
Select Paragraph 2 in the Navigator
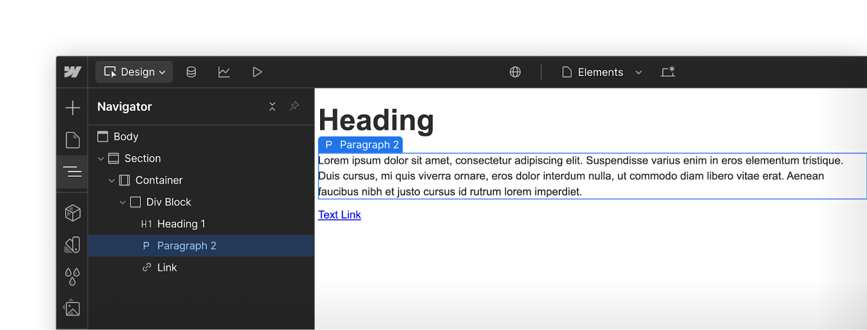point(201,245)
